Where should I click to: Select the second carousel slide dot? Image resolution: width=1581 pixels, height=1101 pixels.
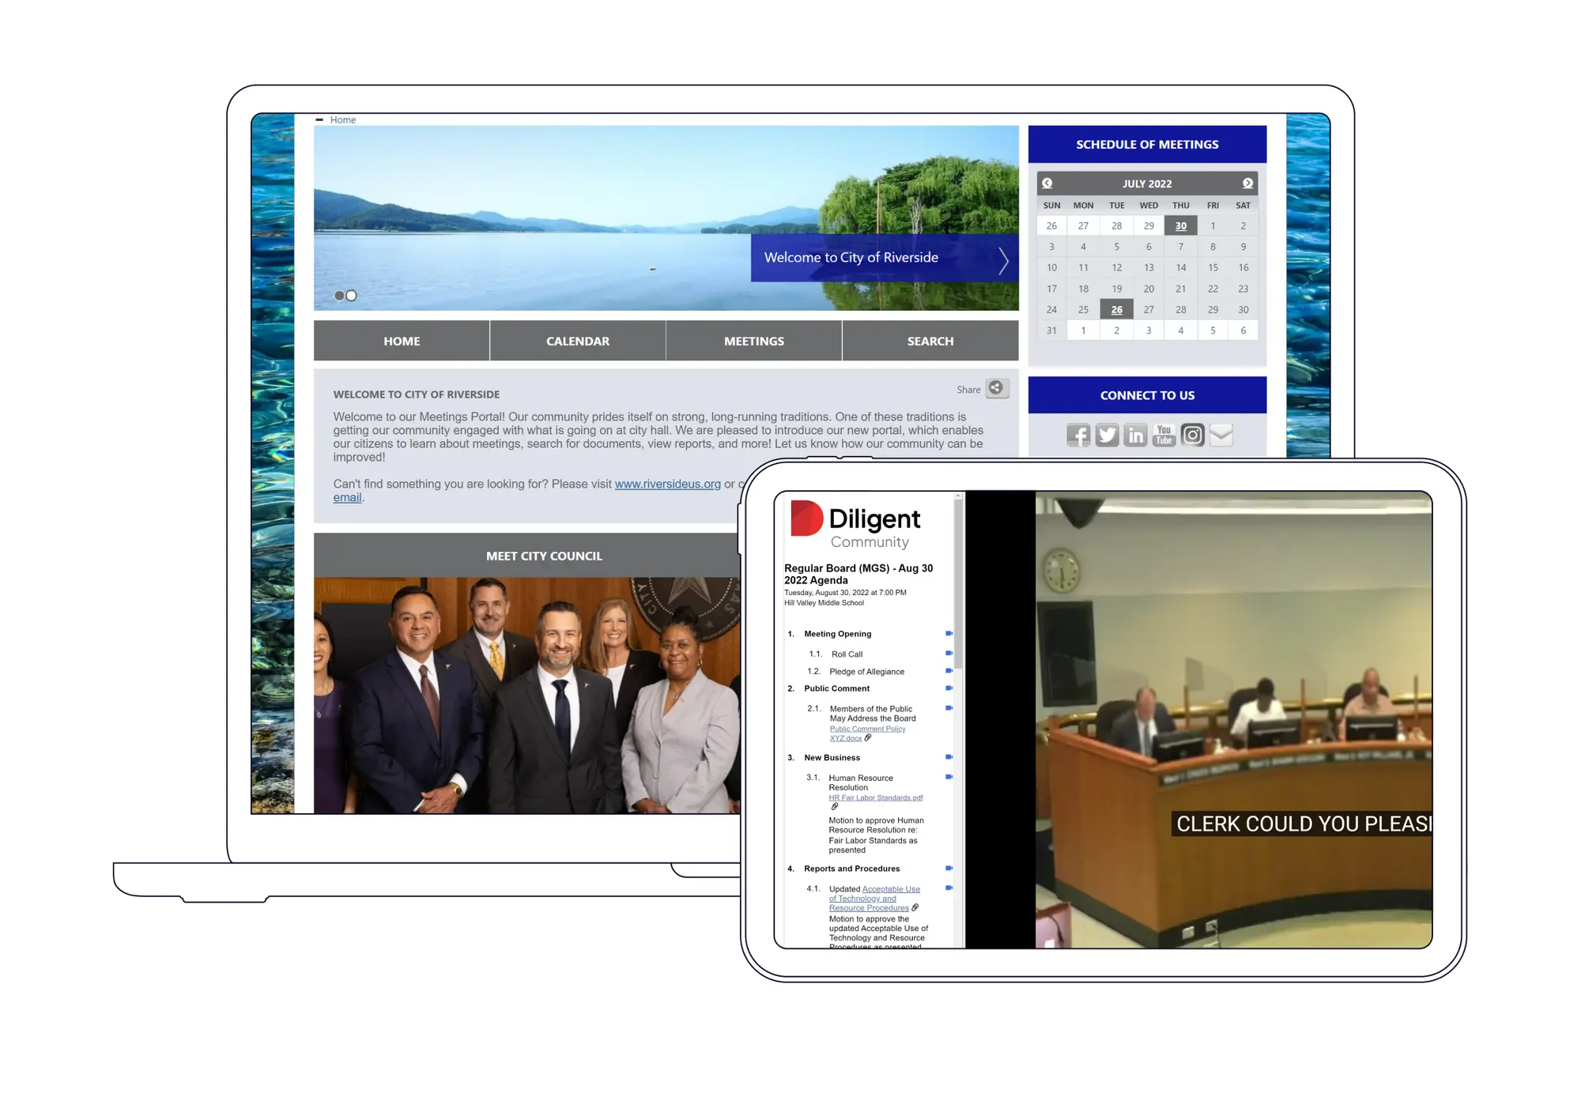pyautogui.click(x=352, y=296)
